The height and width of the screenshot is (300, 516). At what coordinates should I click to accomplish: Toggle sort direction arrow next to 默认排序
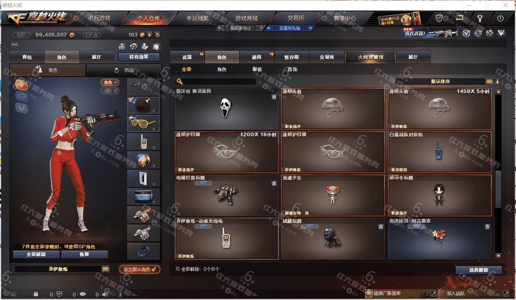click(498, 81)
